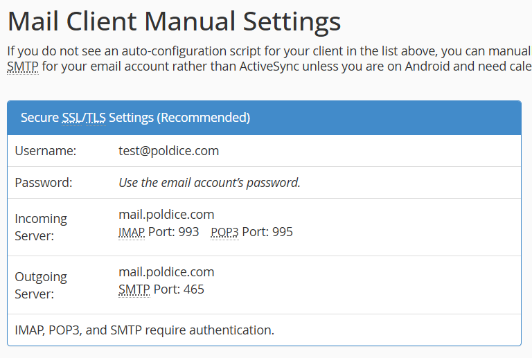Click mail.poldice.com in the Outgoing Server row
Viewport: 532px width, 358px height.
coord(166,272)
